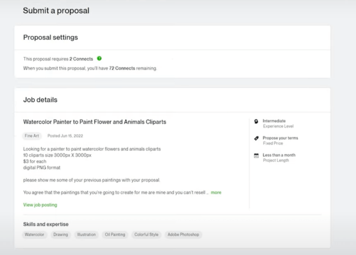Expand job description with more link
Screen dimensions: 356x255
pos(216,192)
